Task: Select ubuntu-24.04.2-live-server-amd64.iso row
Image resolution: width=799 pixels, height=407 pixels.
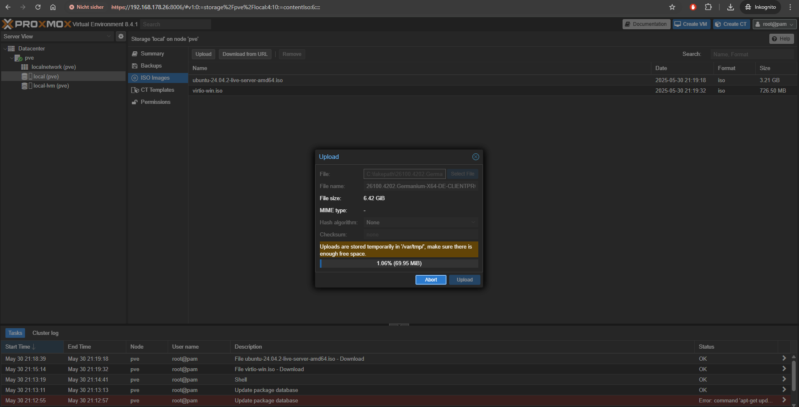Action: coord(492,80)
